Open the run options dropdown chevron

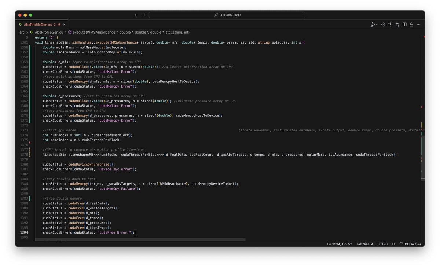377,25
